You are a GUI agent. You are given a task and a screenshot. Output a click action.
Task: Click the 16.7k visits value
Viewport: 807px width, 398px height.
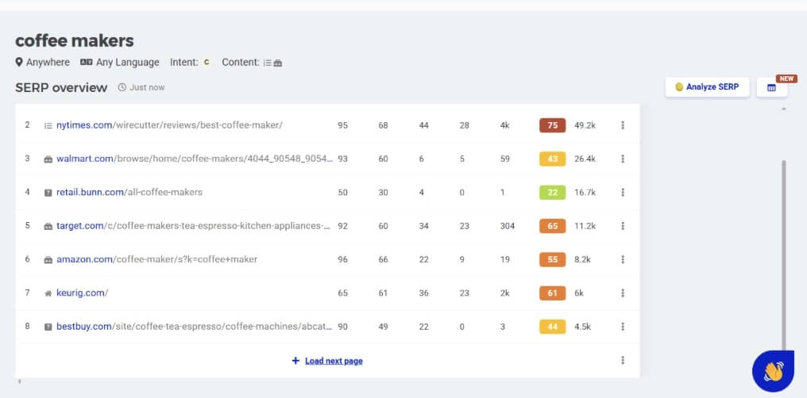point(585,192)
